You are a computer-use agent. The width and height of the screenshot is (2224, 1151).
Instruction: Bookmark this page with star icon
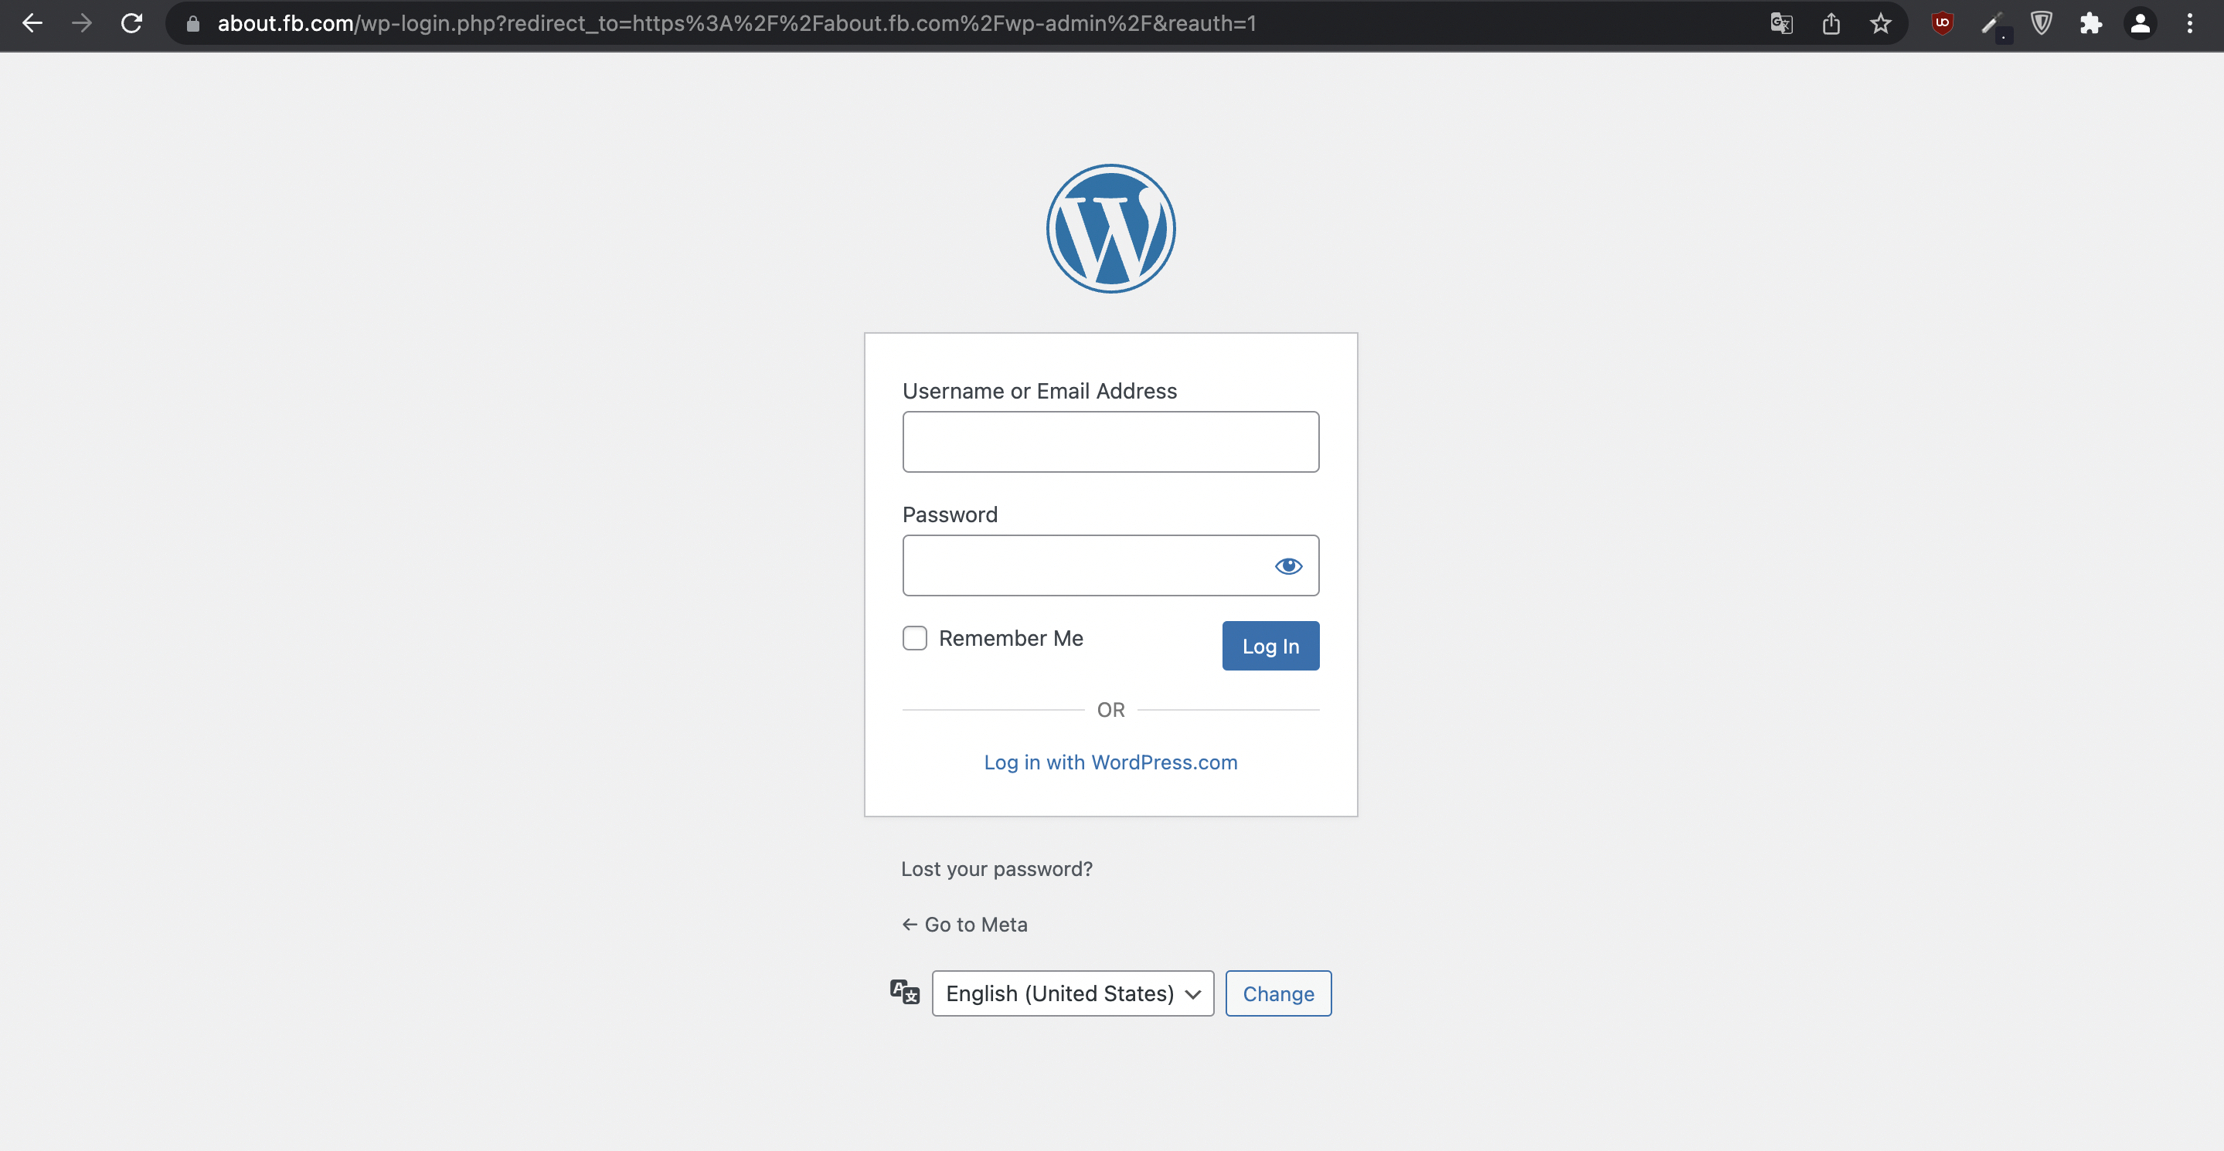point(1880,23)
